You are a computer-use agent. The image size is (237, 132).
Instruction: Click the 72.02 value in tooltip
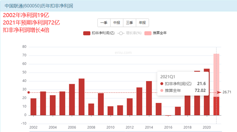(x=200, y=90)
